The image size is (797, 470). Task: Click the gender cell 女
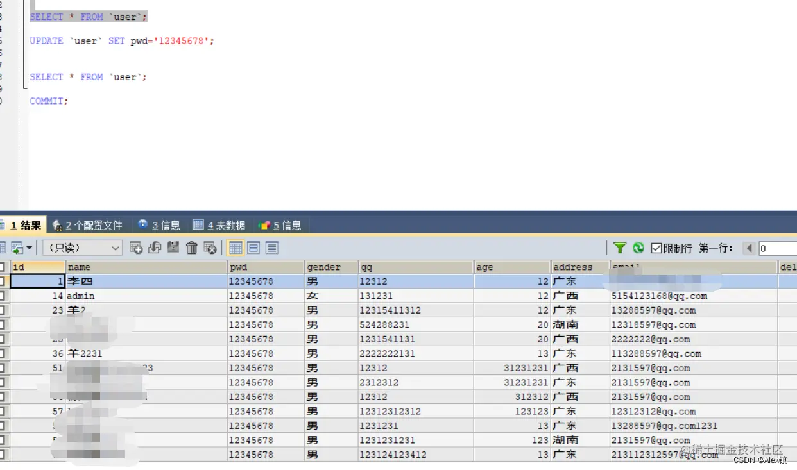[331, 296]
